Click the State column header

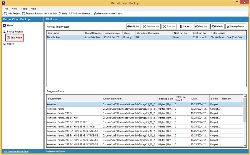(129, 33)
